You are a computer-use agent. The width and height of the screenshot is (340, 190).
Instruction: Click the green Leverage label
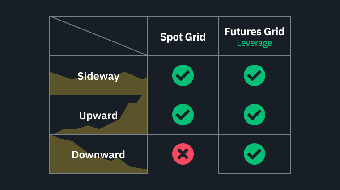(255, 43)
